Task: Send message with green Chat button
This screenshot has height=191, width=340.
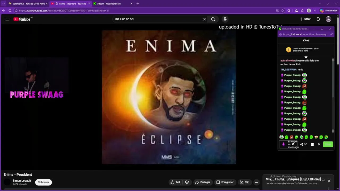Action: pos(328,144)
